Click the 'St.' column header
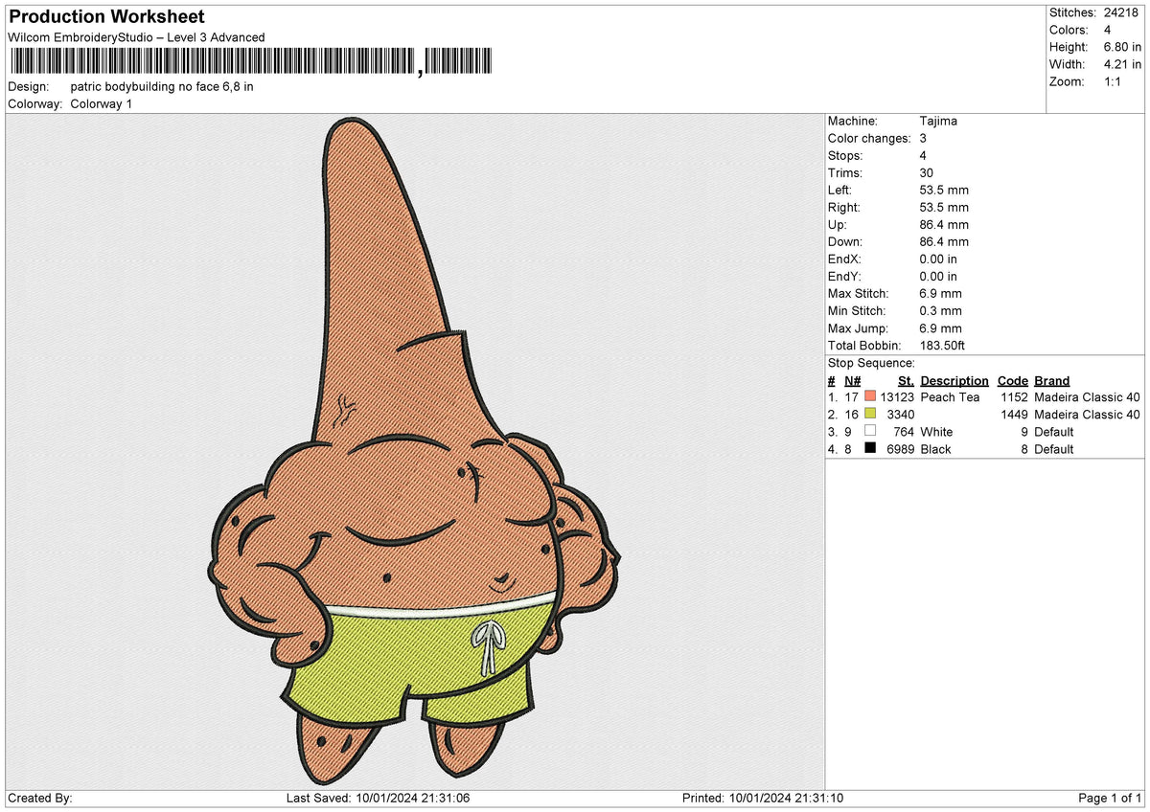The width and height of the screenshot is (1150, 812). [906, 380]
